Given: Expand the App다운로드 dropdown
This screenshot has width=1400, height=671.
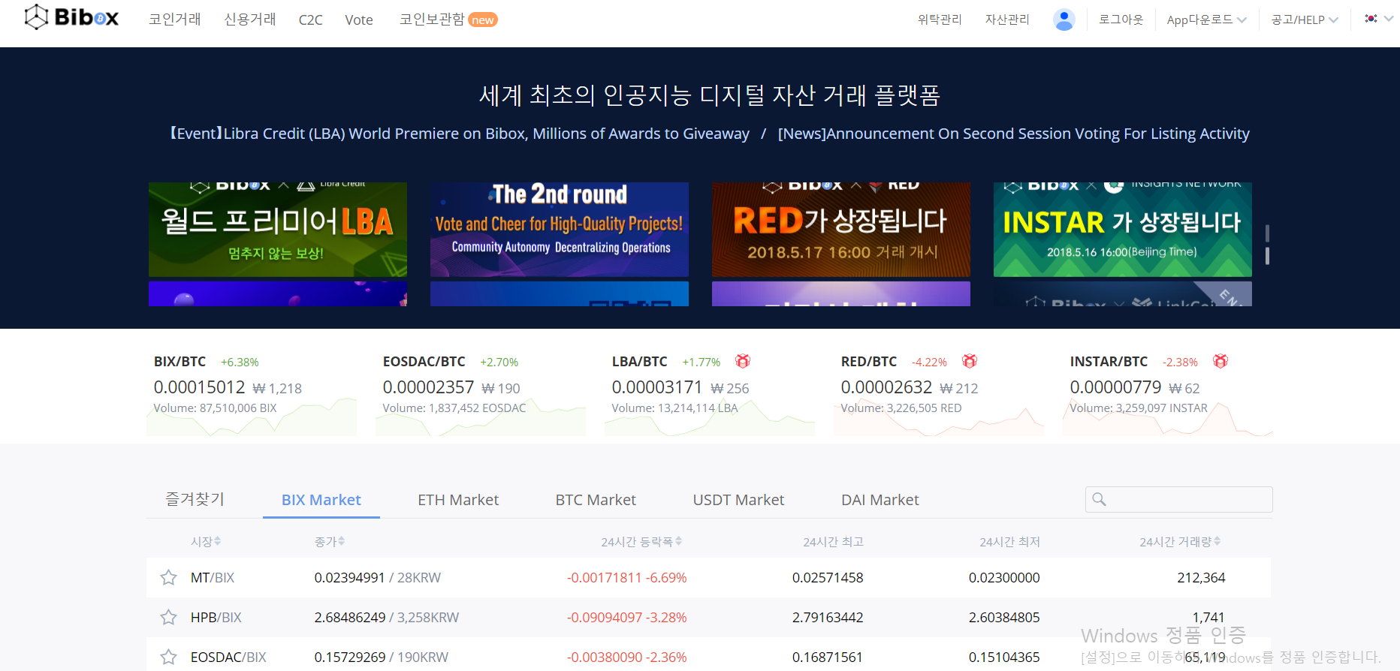Looking at the screenshot, I should [x=1206, y=20].
